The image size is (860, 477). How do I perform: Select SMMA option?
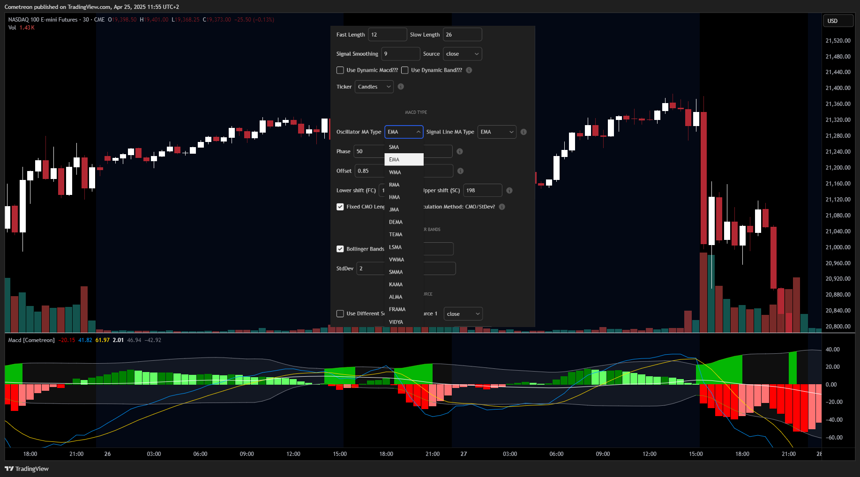tap(404, 272)
